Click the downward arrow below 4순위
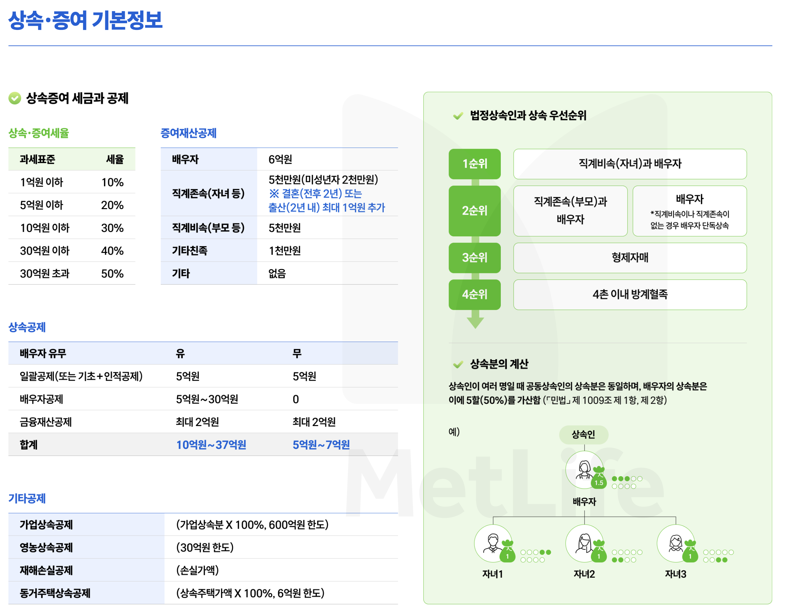 [475, 322]
